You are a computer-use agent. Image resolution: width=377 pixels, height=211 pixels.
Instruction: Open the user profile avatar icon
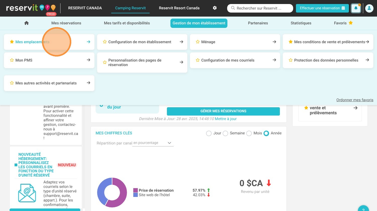369,8
